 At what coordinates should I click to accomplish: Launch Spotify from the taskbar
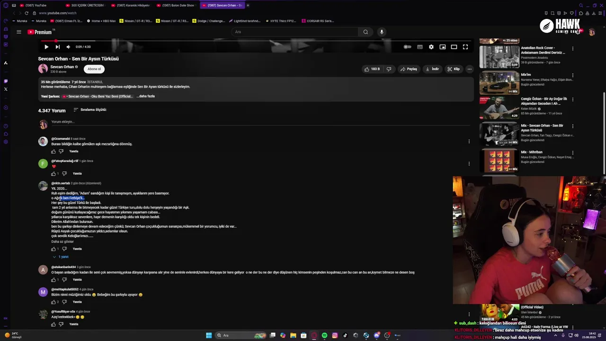point(324,335)
